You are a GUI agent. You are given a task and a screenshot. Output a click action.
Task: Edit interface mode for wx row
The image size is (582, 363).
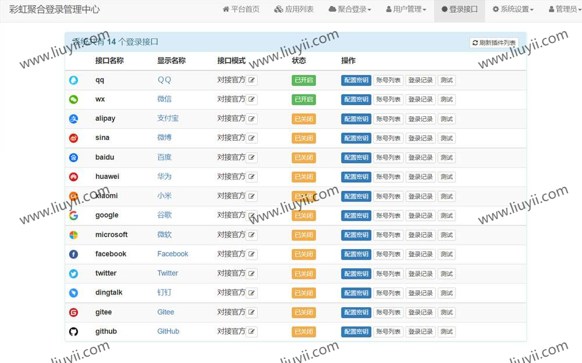point(251,99)
